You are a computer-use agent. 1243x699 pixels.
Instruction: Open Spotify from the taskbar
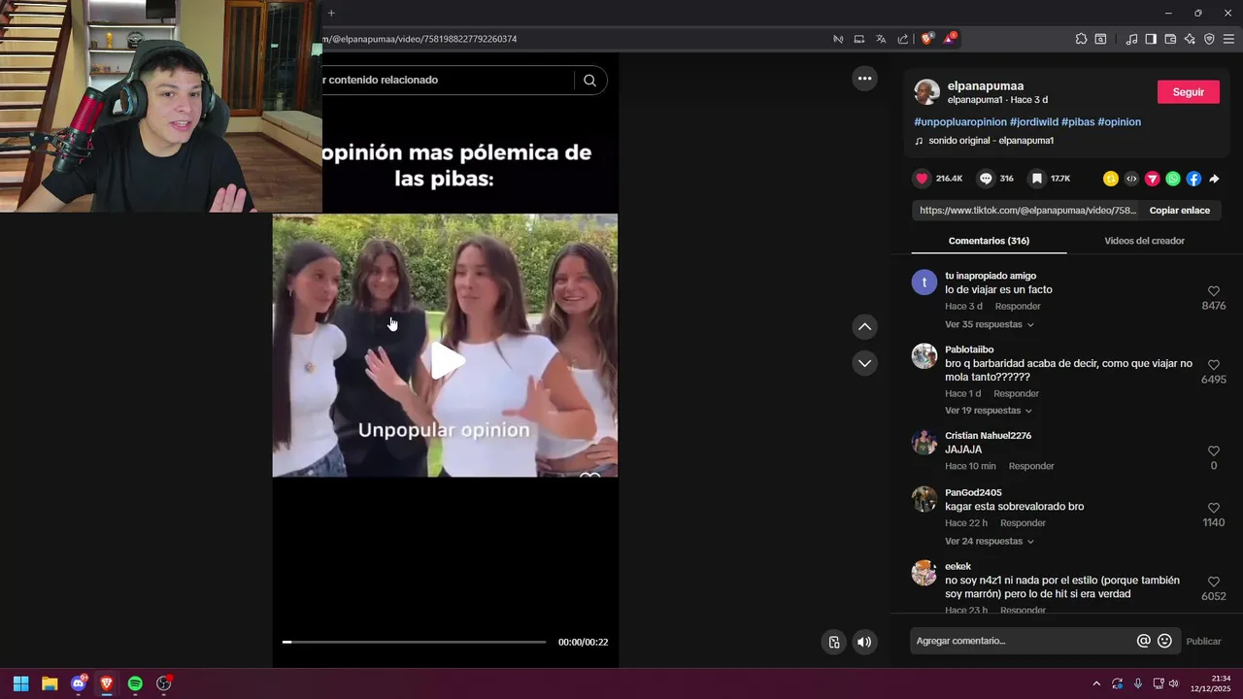coord(135,683)
